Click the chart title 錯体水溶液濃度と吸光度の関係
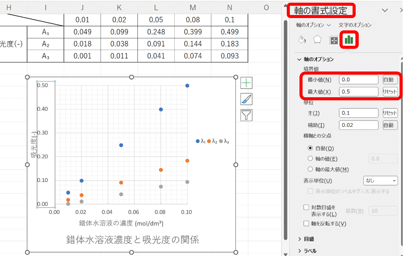The height and width of the screenshot is (256, 403). tap(132, 240)
